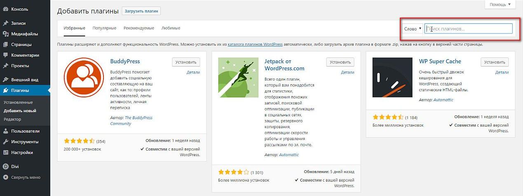The width and height of the screenshot is (523, 196).
Task: Open the search type dropdown
Action: (x=413, y=29)
